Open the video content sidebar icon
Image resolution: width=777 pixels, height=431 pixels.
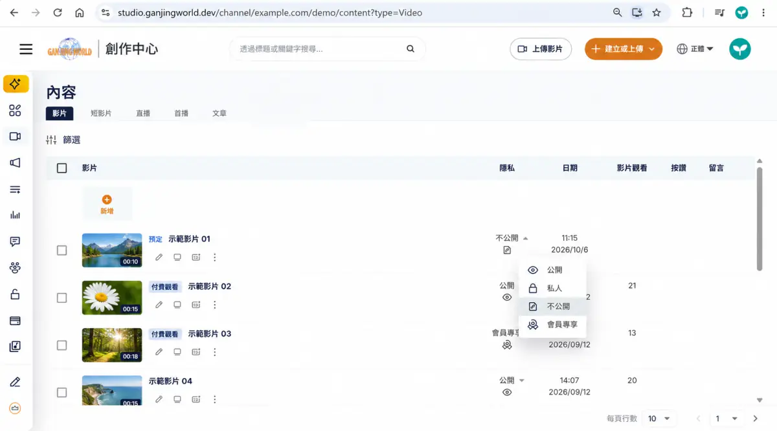coord(15,137)
